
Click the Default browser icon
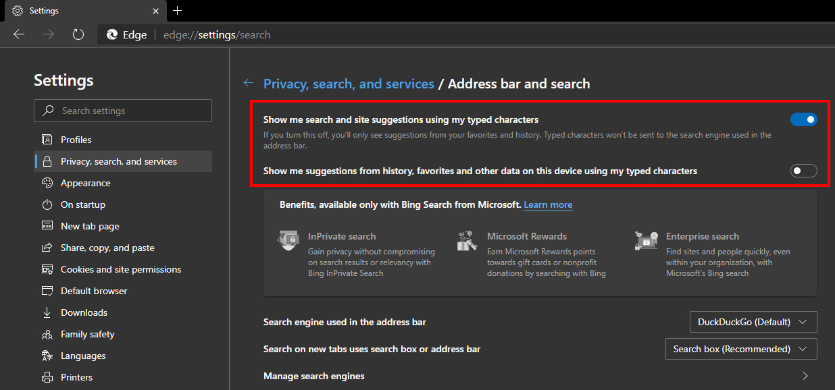pos(47,291)
